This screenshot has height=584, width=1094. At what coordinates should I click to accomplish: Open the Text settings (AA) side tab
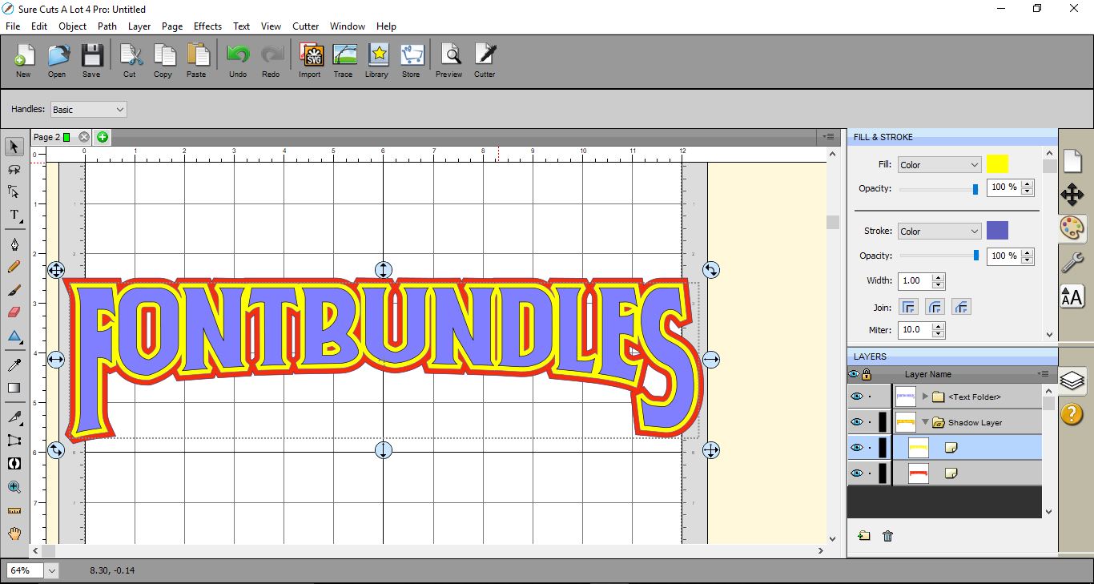click(x=1072, y=296)
